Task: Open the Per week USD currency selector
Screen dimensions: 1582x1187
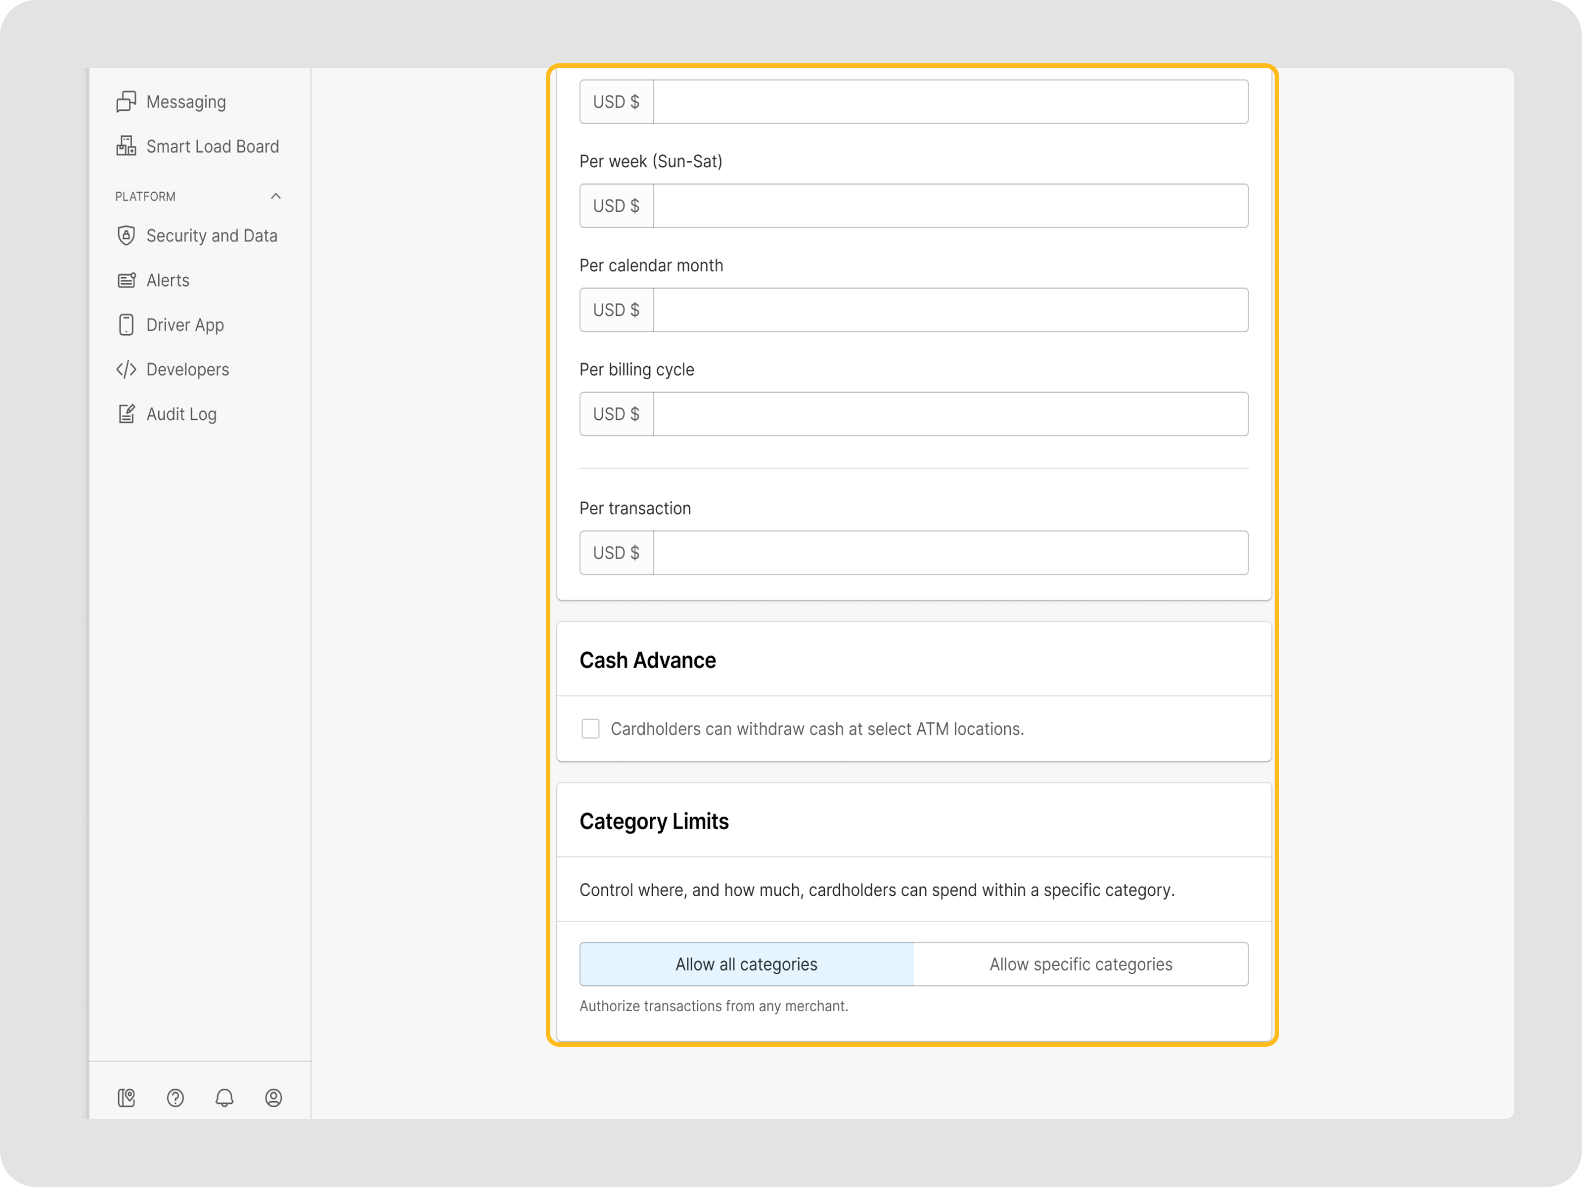Action: (x=616, y=205)
